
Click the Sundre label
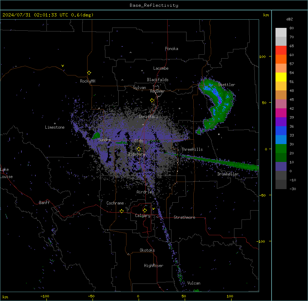pos(104,140)
